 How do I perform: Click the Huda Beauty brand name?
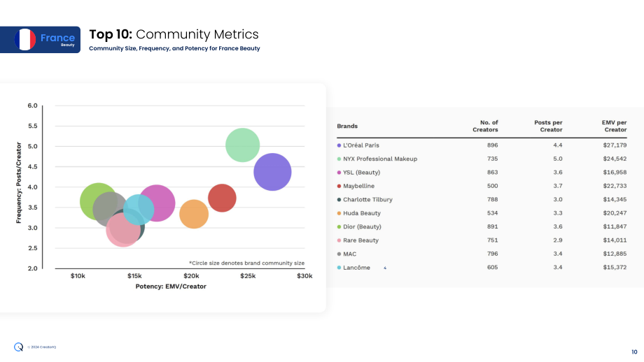click(362, 213)
